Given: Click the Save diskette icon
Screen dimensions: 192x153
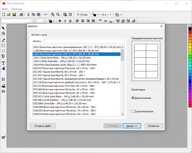Looking at the screenshot, I should click(x=14, y=15).
